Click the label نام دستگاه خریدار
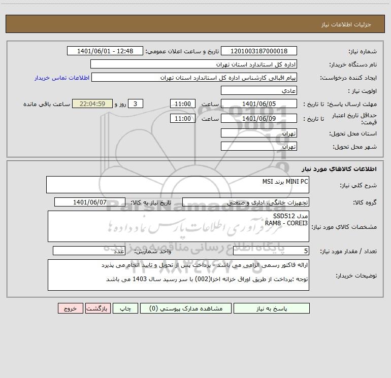Screen dimensions: 391x378 click(x=353, y=65)
